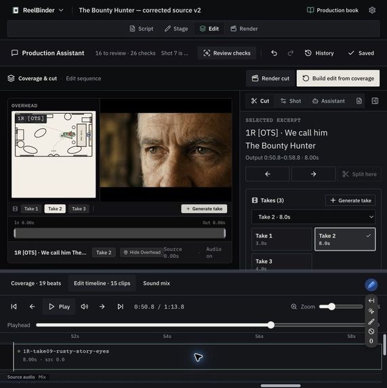Image resolution: width=387 pixels, height=388 pixels.
Task: Click the Render cut button
Action: 270,79
